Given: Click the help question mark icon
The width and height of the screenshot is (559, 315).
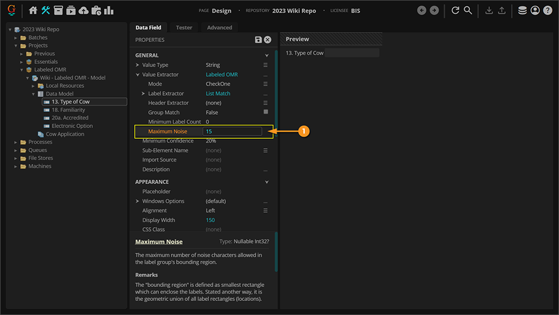Looking at the screenshot, I should [x=547, y=10].
